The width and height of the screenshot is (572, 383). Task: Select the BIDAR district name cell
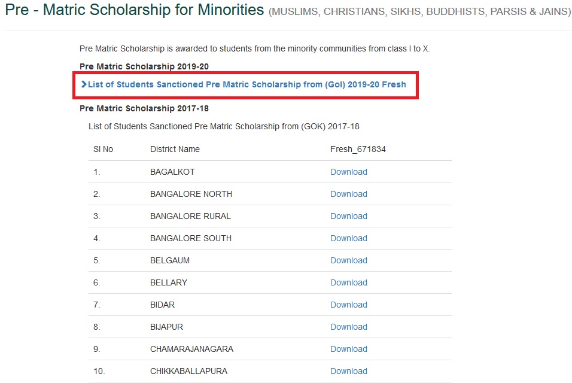tap(162, 305)
